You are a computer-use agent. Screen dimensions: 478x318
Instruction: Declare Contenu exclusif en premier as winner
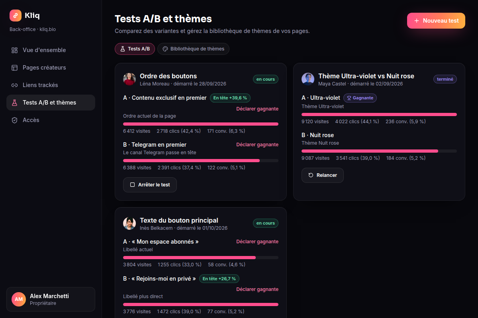click(x=257, y=109)
